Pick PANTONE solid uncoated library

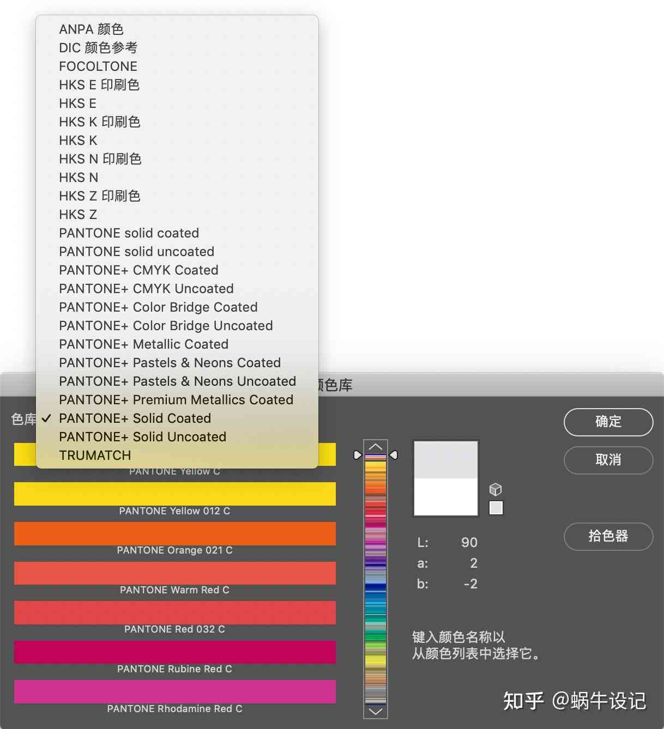click(177, 251)
